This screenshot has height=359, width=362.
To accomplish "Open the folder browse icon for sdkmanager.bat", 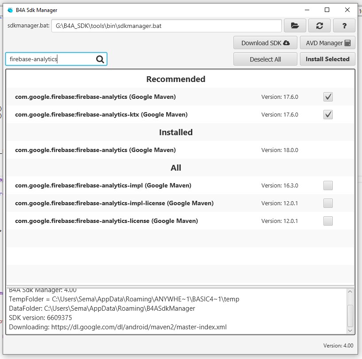I will (x=295, y=26).
